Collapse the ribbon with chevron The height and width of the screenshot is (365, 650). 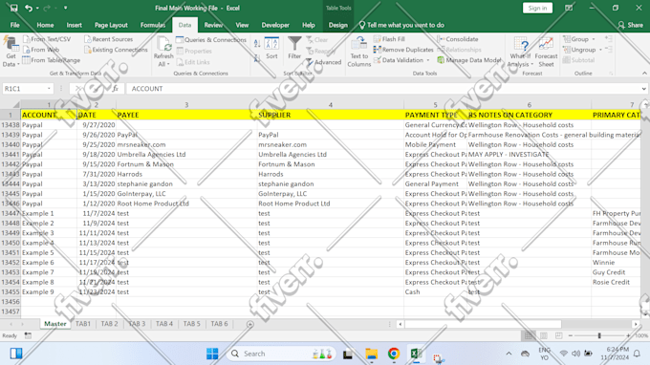coord(644,74)
